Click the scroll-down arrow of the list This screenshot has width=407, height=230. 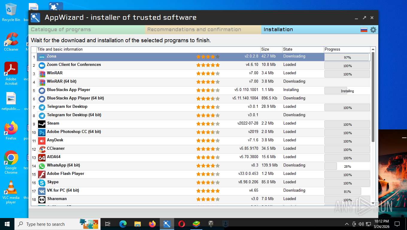pos(373,203)
